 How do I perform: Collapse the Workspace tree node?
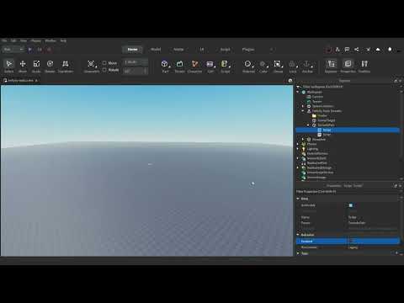click(298, 92)
